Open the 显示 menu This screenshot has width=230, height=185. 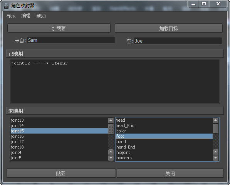tap(11, 16)
